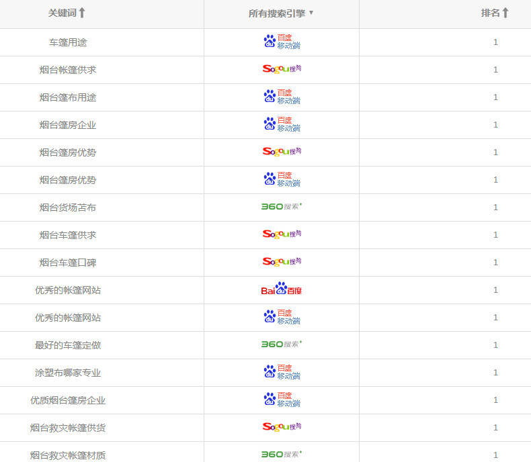Click the 360 search logo for 烟台货场苫布

coord(282,207)
